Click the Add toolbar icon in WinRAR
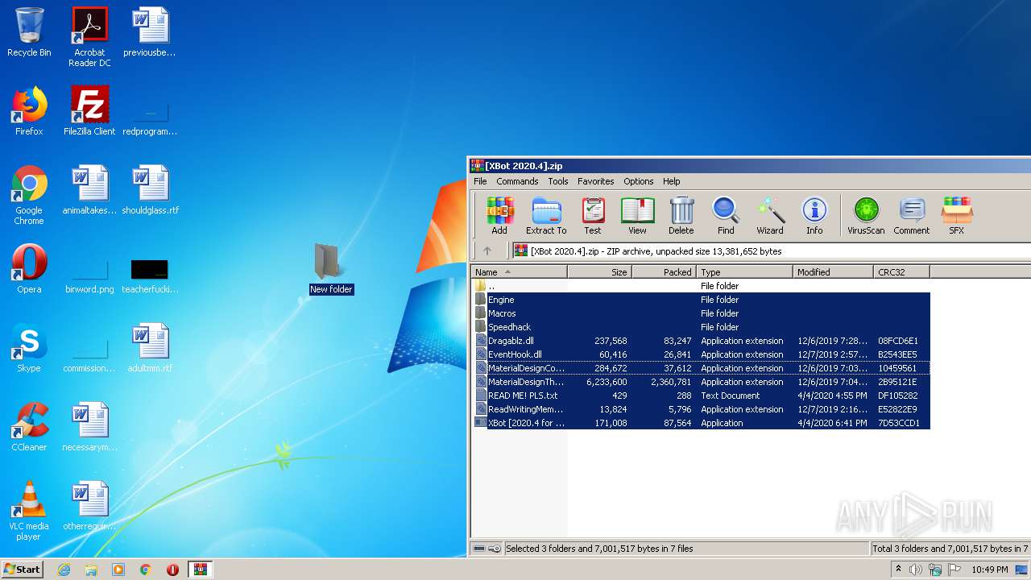The height and width of the screenshot is (580, 1031). click(499, 216)
